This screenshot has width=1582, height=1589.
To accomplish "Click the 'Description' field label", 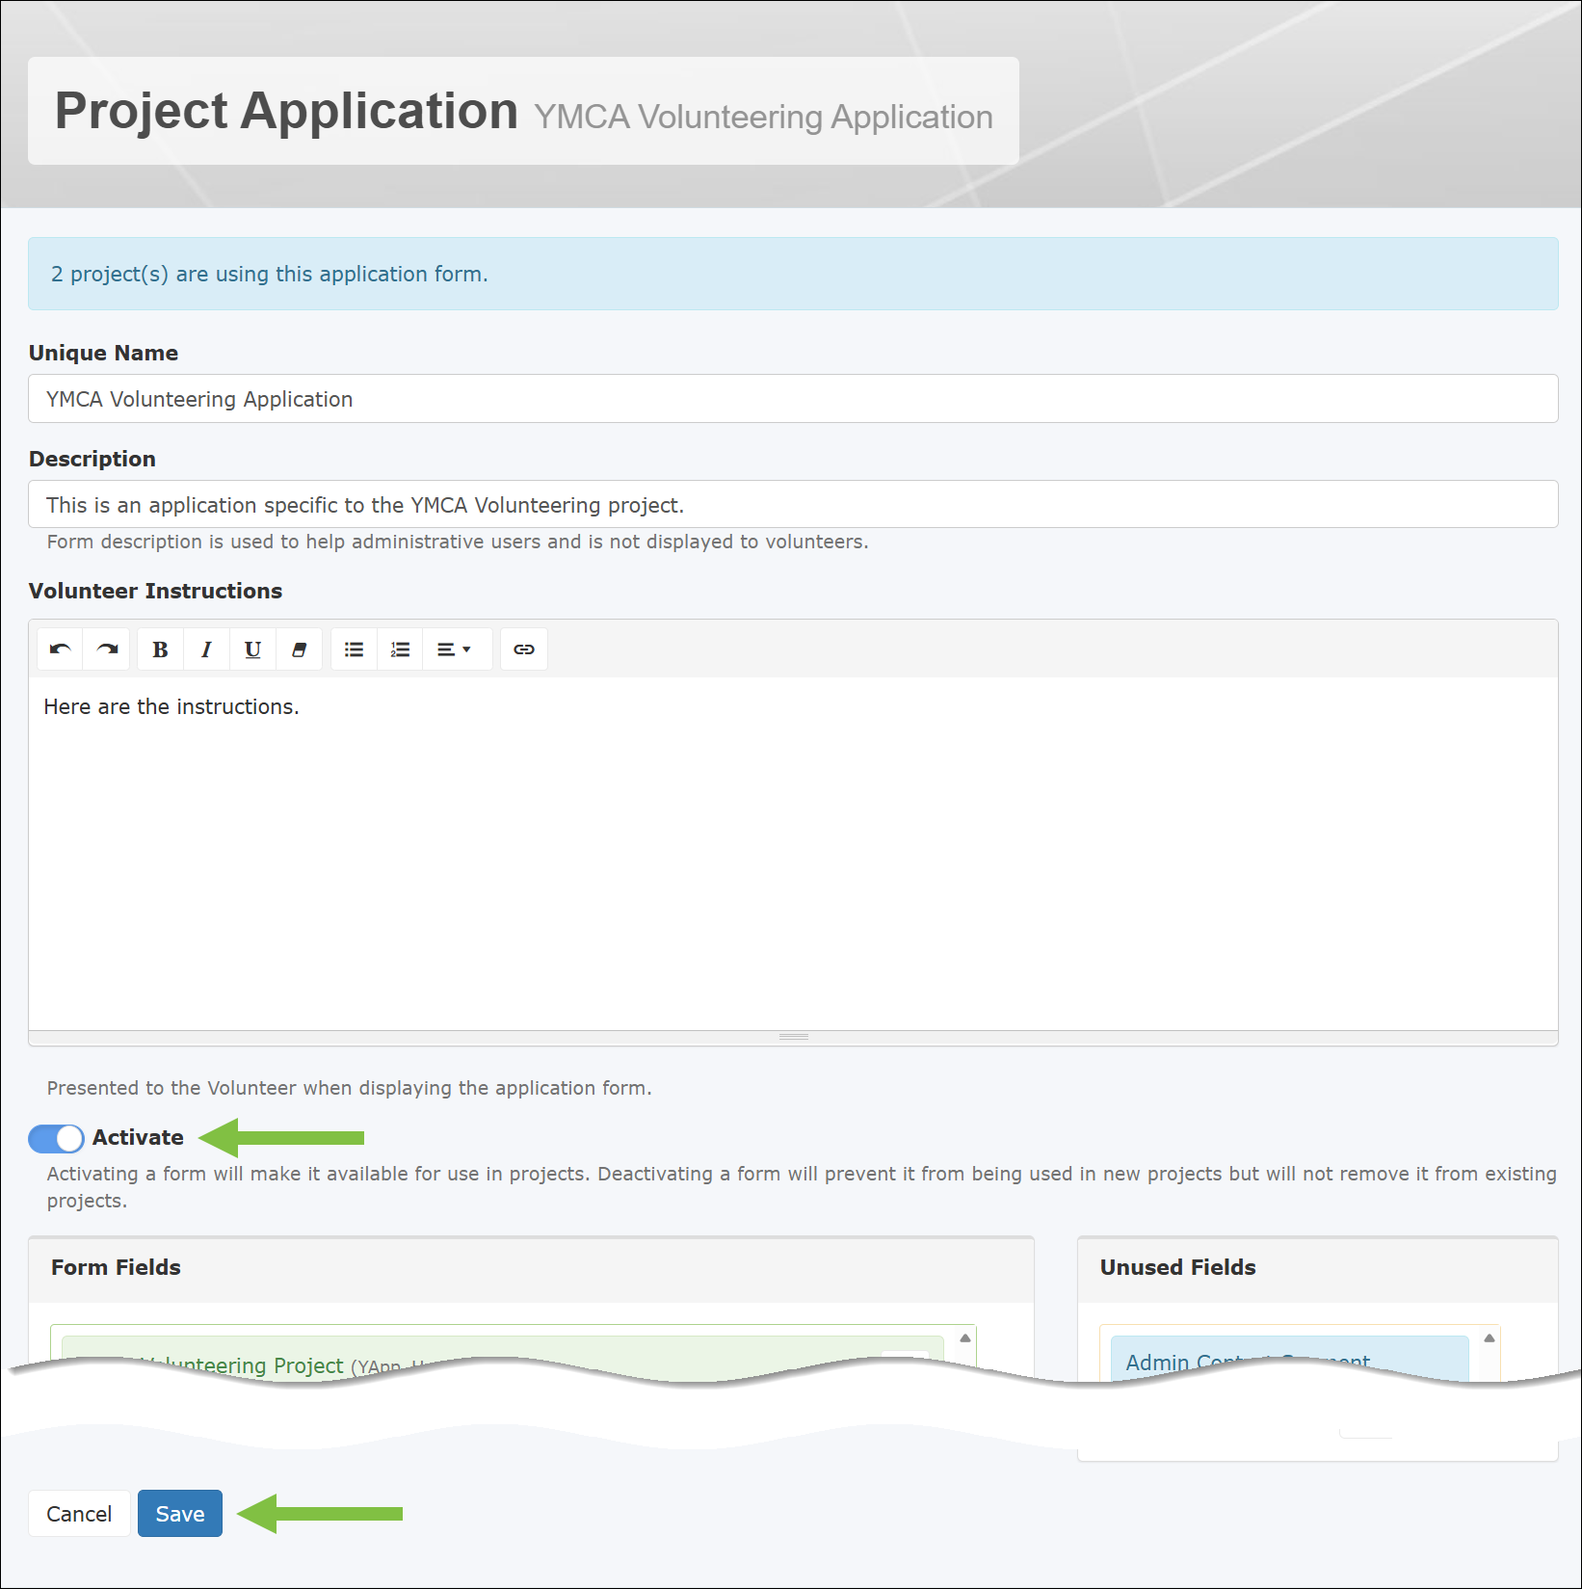I will [x=92, y=459].
